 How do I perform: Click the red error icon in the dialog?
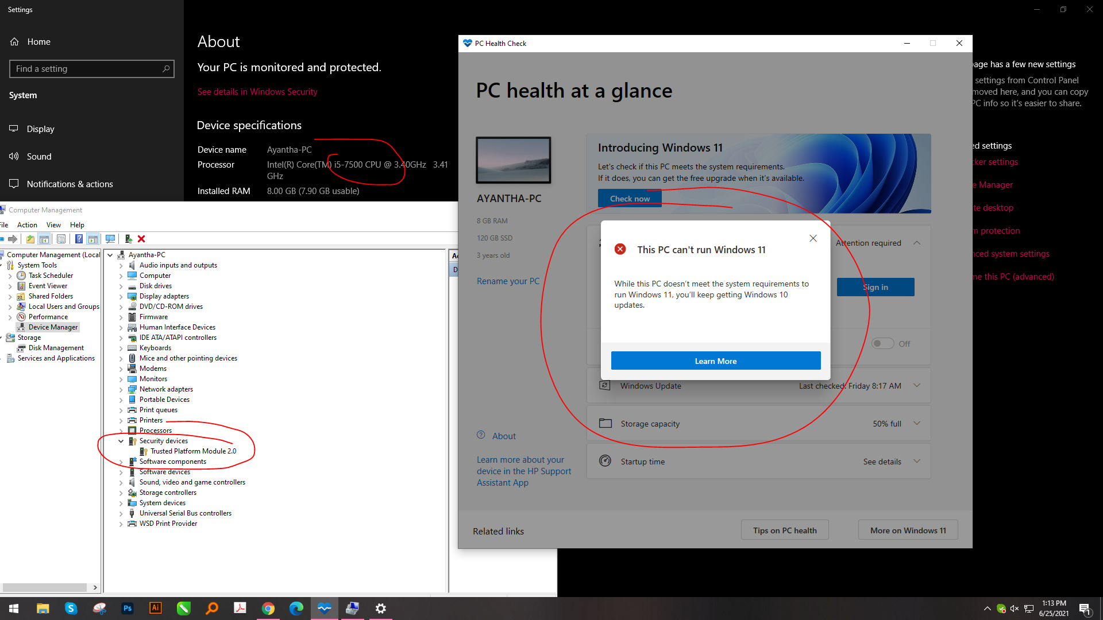click(620, 249)
